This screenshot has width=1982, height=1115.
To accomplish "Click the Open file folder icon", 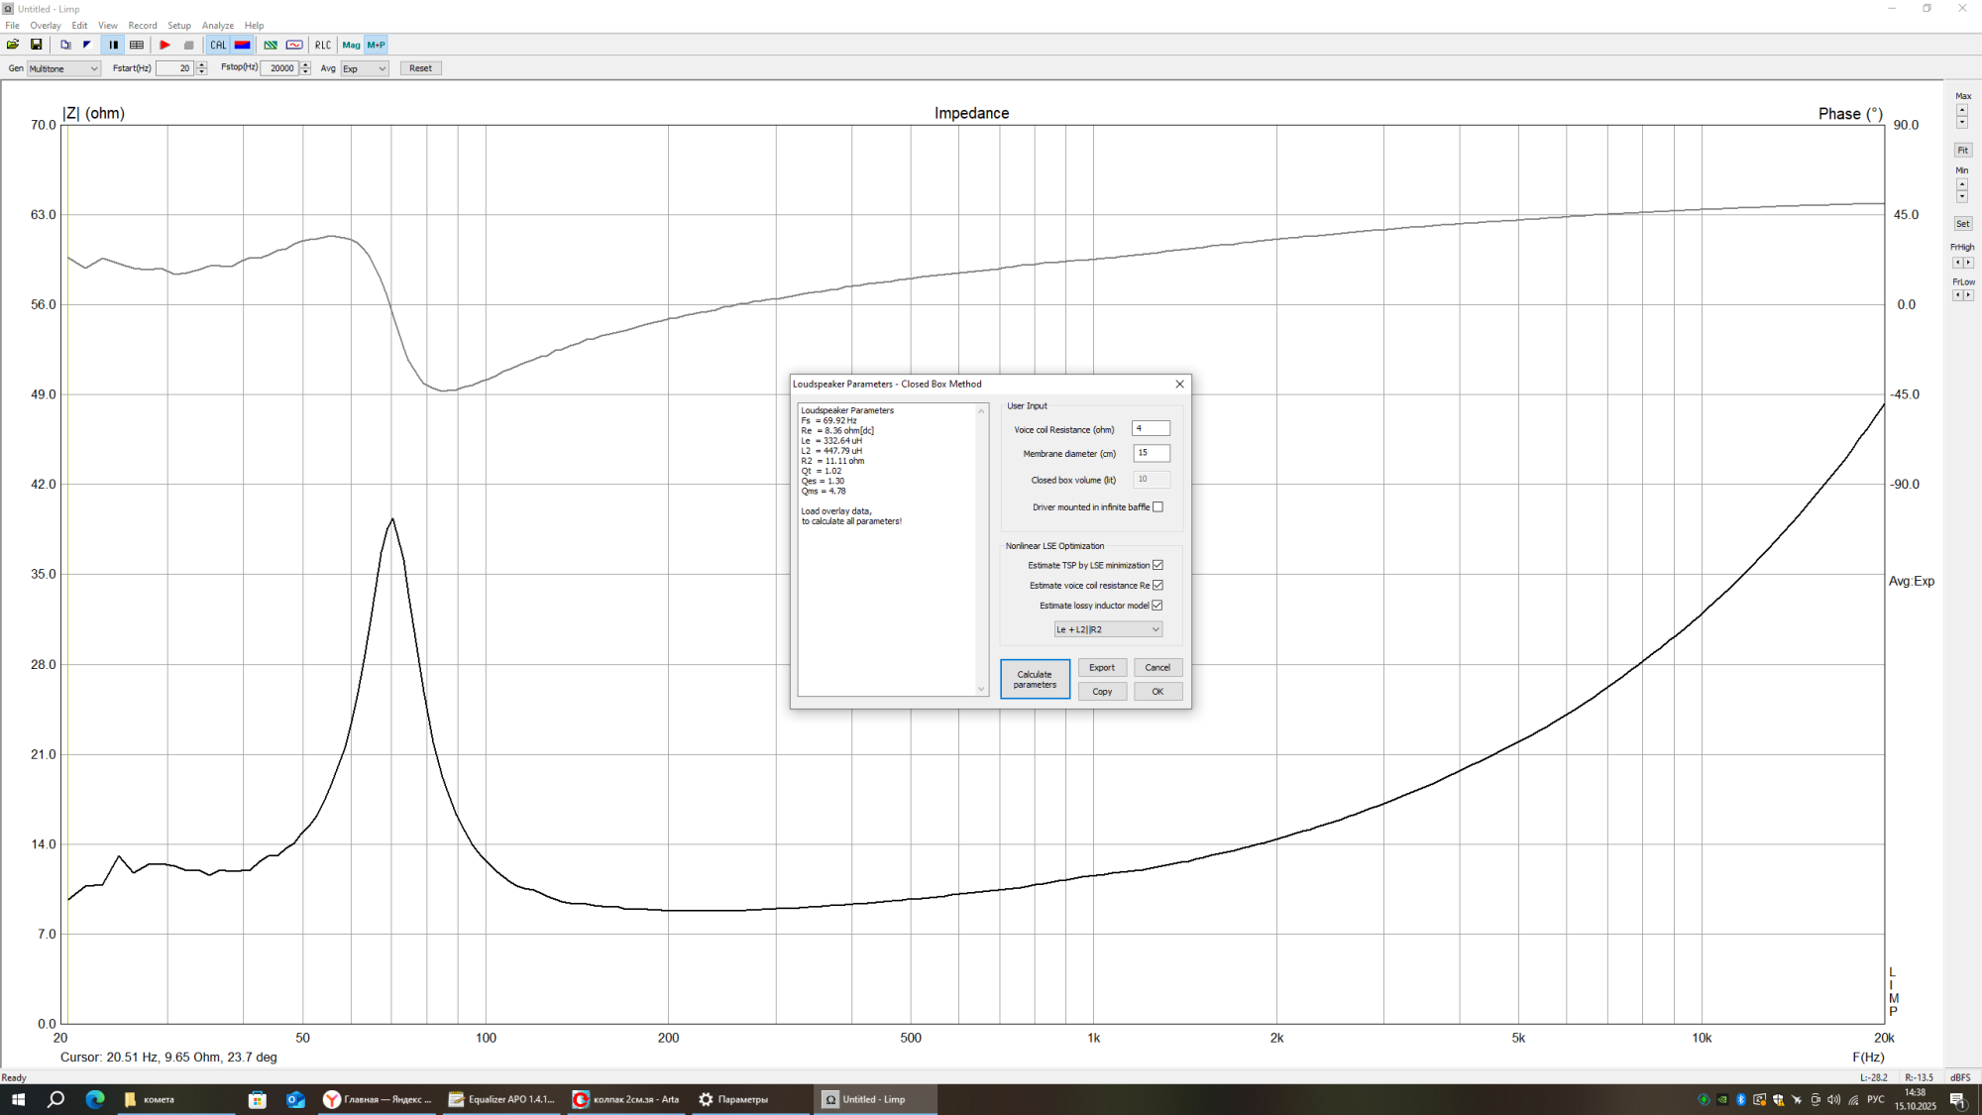I will [x=13, y=45].
